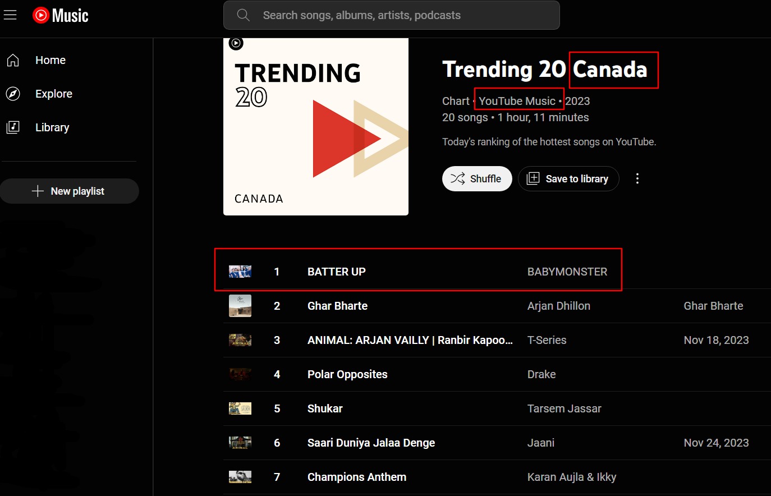This screenshot has height=496, width=771.
Task: Open artist Jaani
Action: [x=541, y=443]
